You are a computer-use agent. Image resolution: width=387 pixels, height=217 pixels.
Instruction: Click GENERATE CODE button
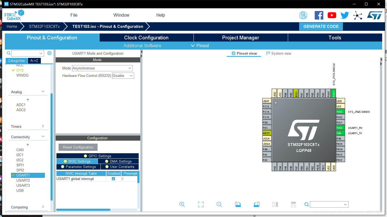[x=321, y=27]
